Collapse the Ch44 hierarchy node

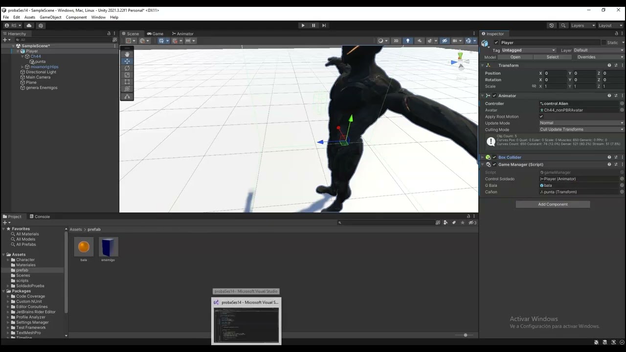[x=22, y=57]
